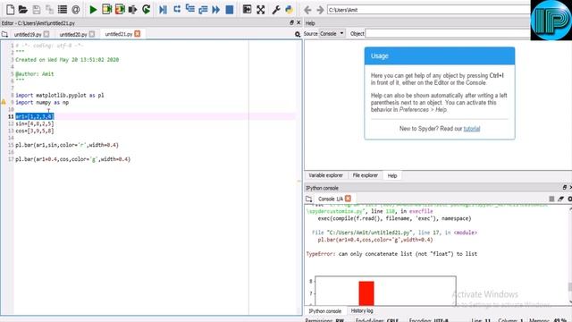Open the Spyder tutorial link
The image size is (572, 322).
472,129
